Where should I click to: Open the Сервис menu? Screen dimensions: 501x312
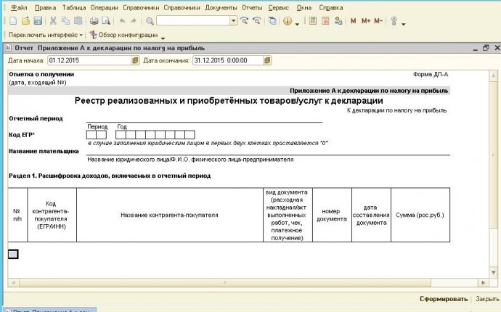click(278, 8)
